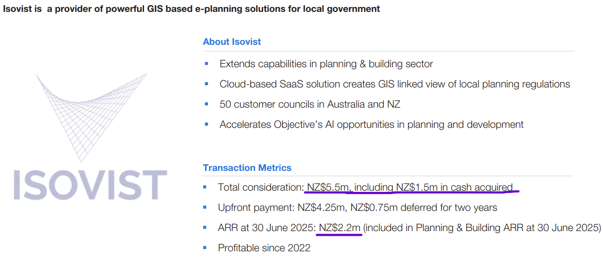This screenshot has height=257, width=603.
Task: Select the "About Isovist" heading
Action: click(231, 42)
